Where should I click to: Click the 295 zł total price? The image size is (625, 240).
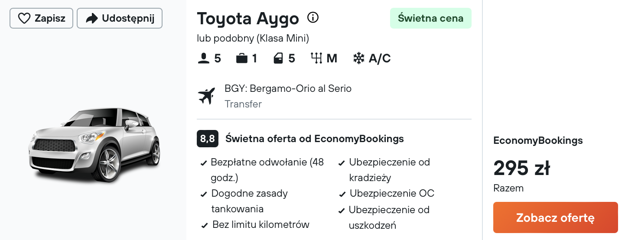coord(522,168)
